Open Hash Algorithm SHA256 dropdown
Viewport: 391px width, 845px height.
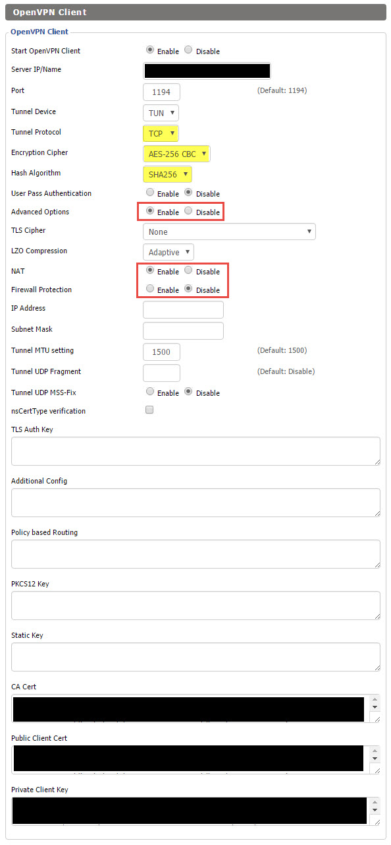[167, 174]
